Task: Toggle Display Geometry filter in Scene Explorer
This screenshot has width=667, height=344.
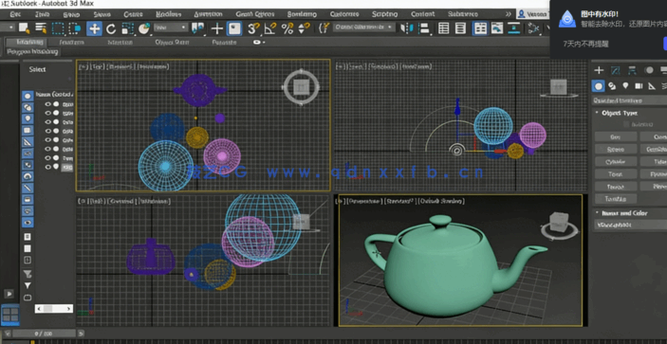Action: [x=28, y=96]
